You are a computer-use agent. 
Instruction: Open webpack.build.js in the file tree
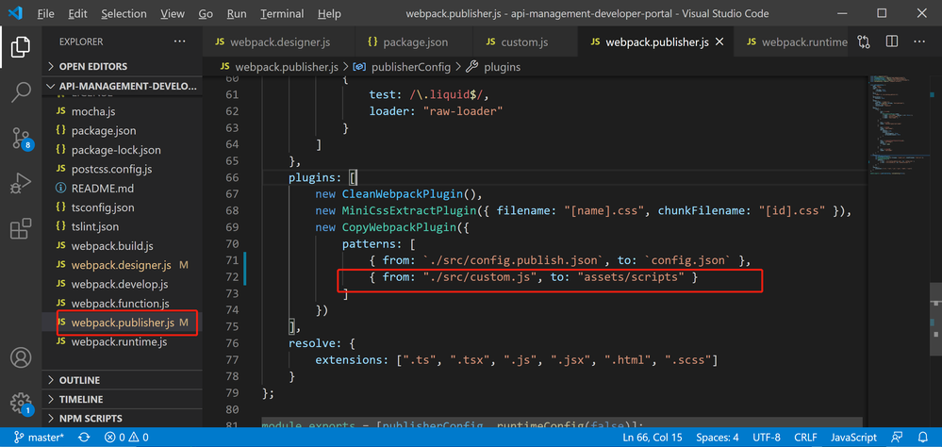(x=122, y=246)
